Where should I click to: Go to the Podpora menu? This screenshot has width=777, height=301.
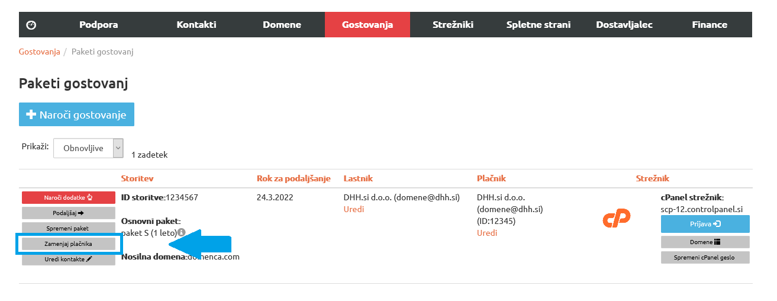99,25
